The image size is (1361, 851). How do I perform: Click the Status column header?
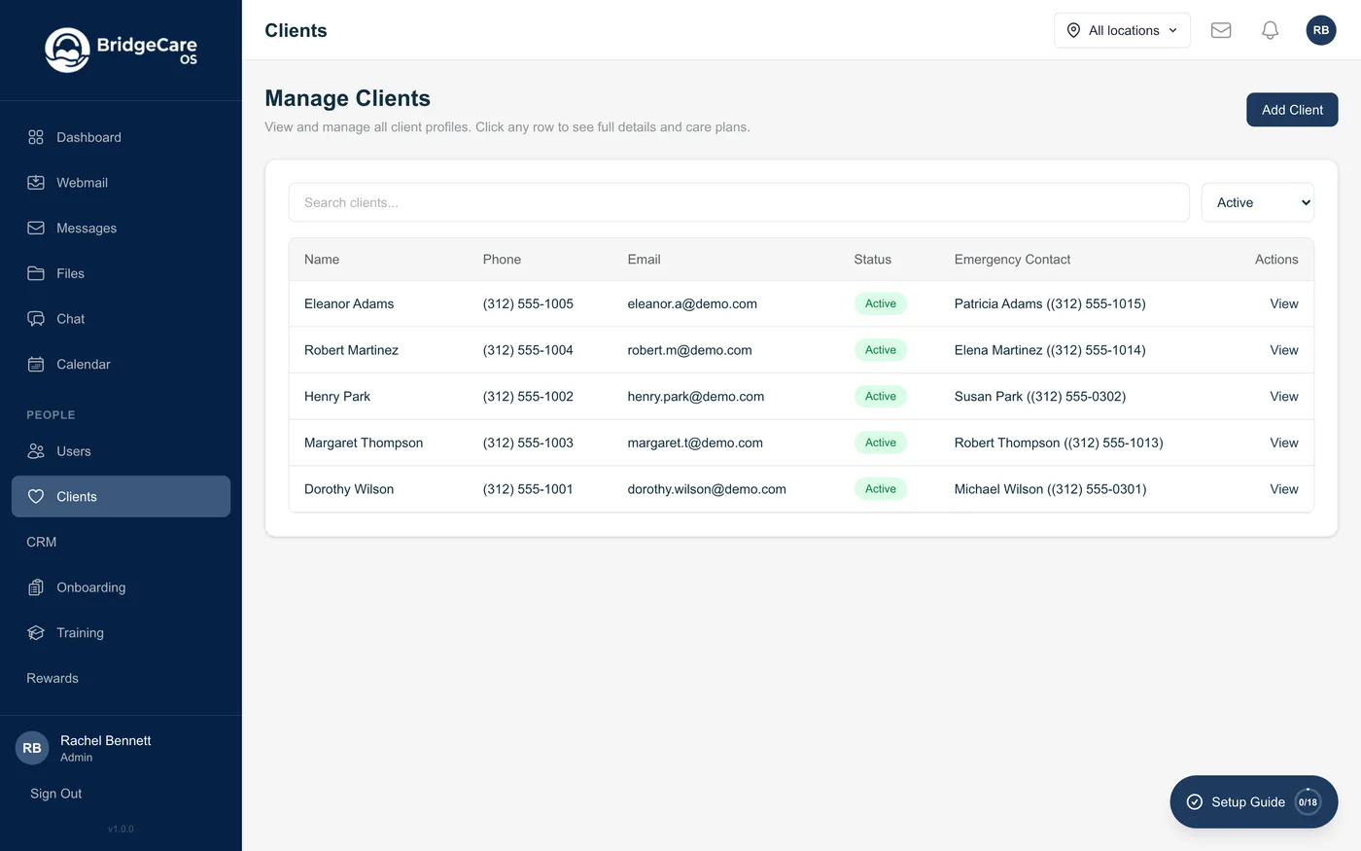[x=872, y=260]
